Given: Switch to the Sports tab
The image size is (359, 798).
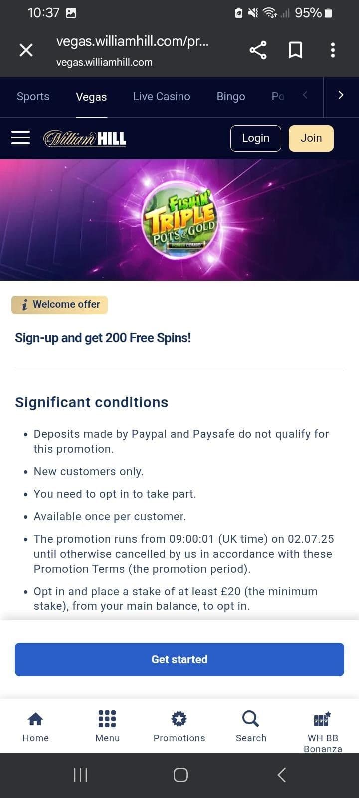Looking at the screenshot, I should tap(33, 96).
